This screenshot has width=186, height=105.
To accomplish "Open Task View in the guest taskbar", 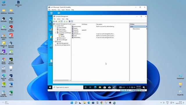I will pyautogui.click(x=90, y=87).
